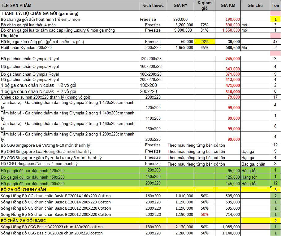Click the yellow 'BỘ CHĂN GA GỐI BASIC' heading
Viewport: 281px width, 236px height.
pyautogui.click(x=70, y=220)
